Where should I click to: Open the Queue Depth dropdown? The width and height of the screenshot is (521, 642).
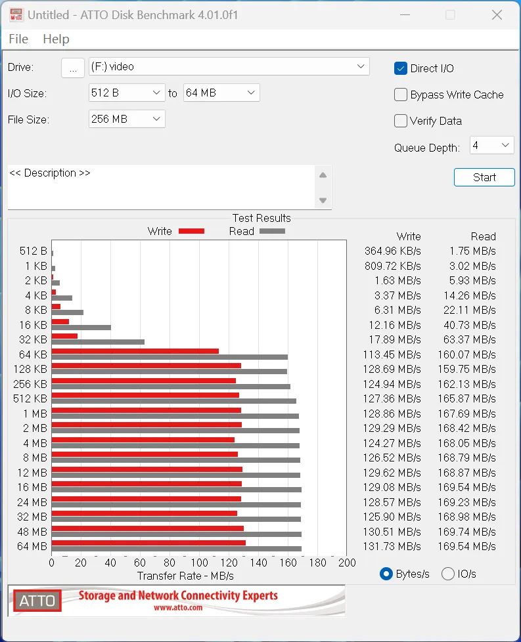(491, 145)
